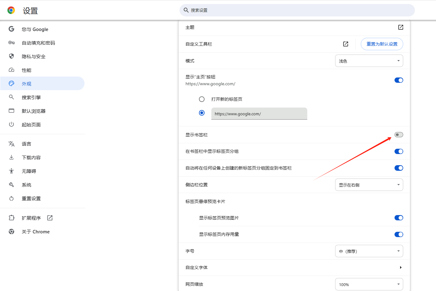The height and width of the screenshot is (291, 436).
Task: Toggle 显示标签页内存用量 switch
Action: [x=399, y=235]
